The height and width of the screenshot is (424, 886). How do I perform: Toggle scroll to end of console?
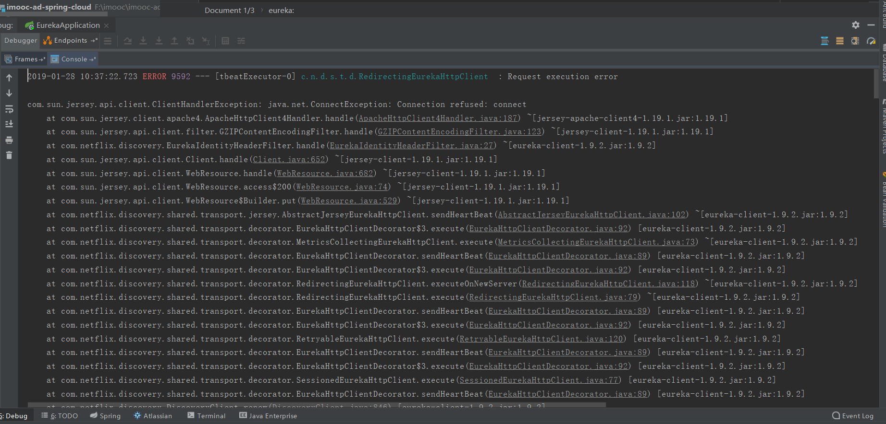pyautogui.click(x=9, y=124)
